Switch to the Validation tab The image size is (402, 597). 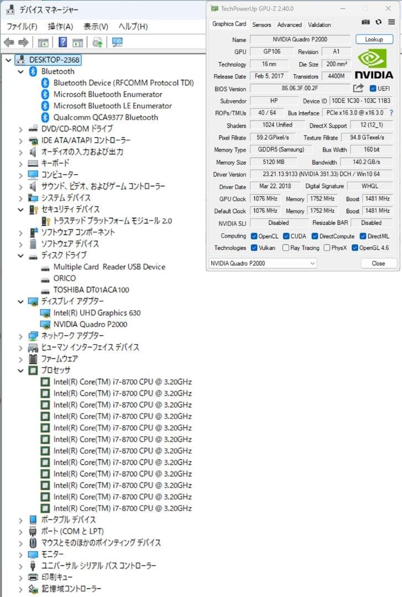coord(319,25)
